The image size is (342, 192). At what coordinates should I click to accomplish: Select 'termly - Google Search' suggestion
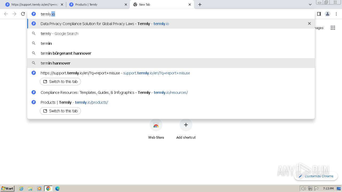(171, 34)
